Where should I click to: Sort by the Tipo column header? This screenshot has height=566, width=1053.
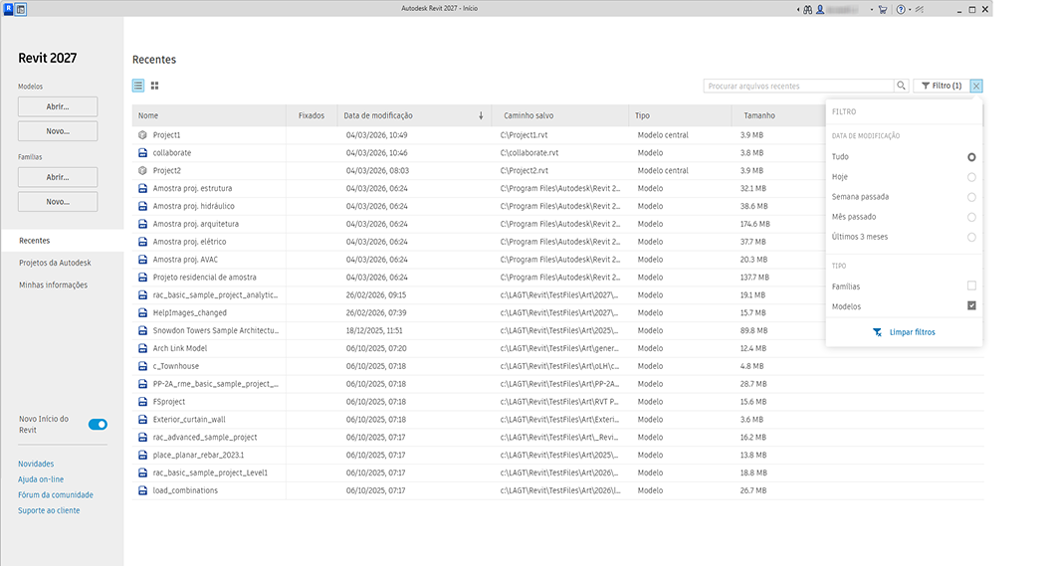pyautogui.click(x=681, y=115)
